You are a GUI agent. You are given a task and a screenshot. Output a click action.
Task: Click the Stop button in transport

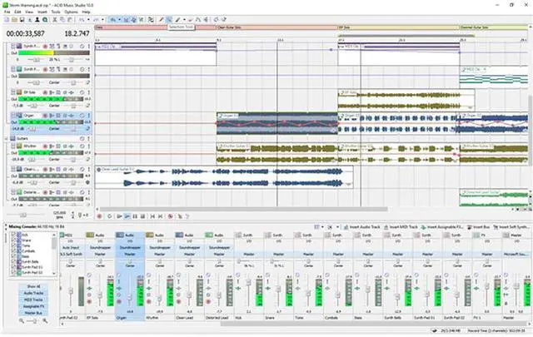[x=142, y=216]
